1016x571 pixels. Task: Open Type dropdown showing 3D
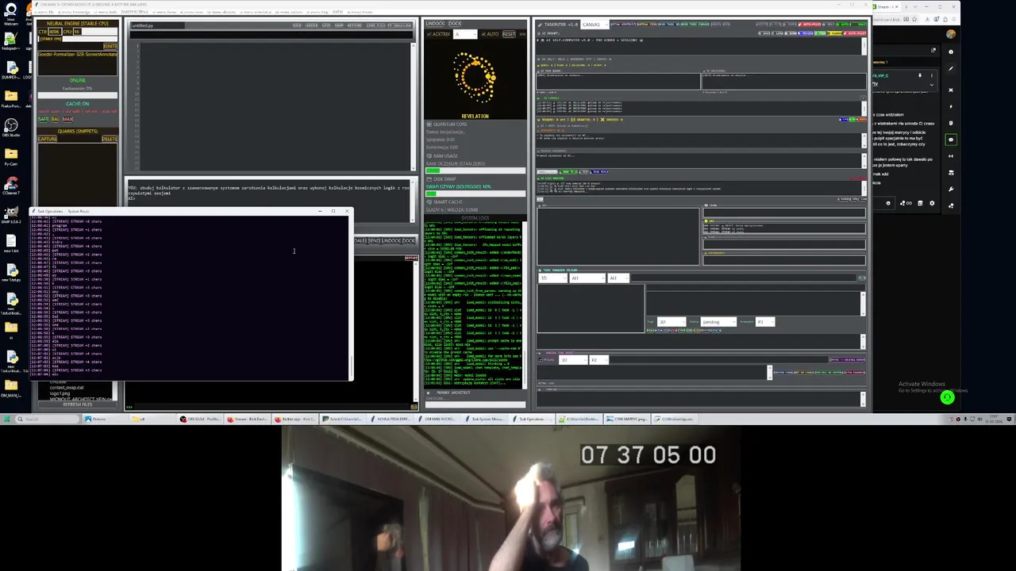click(x=672, y=322)
